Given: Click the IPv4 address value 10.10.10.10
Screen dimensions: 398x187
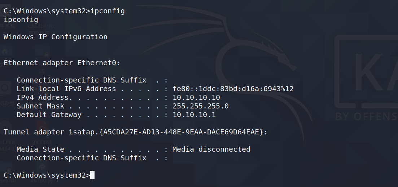Looking at the screenshot, I should pyautogui.click(x=196, y=98).
